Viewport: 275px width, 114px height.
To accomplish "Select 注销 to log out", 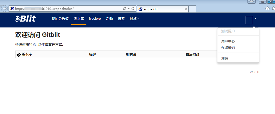I will coord(224,59).
